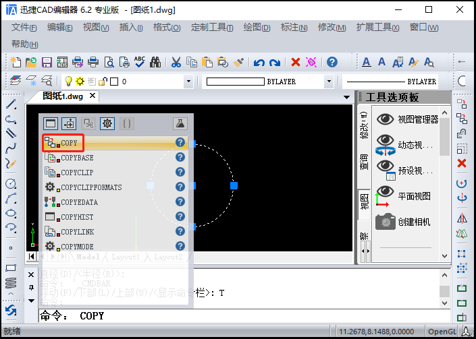Select the Line tool in left toolbar

pyautogui.click(x=11, y=104)
